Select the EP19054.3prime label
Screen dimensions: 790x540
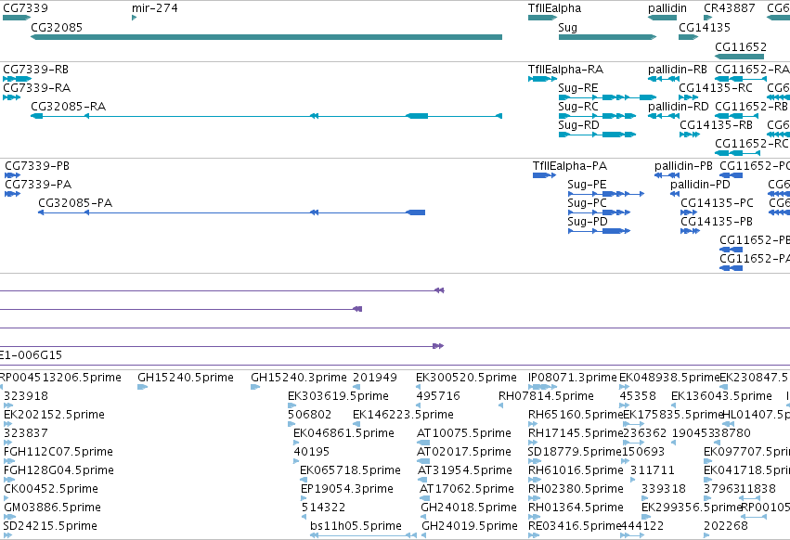tap(346, 489)
